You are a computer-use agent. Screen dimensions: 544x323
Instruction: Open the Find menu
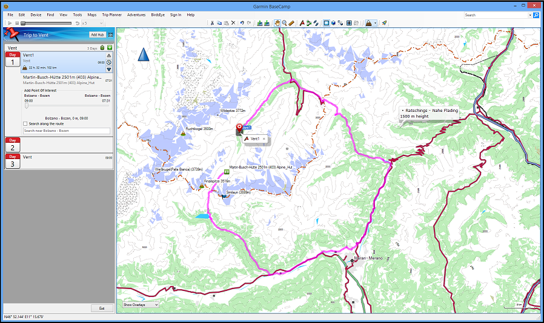click(x=50, y=15)
